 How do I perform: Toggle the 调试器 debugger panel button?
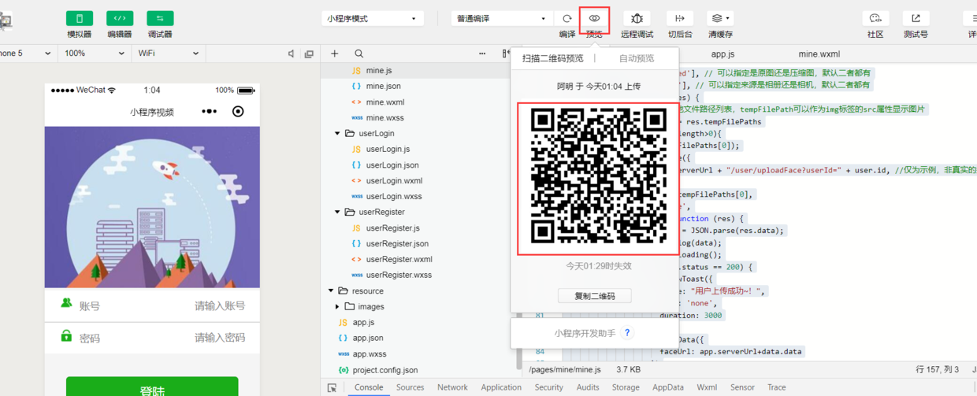click(160, 18)
